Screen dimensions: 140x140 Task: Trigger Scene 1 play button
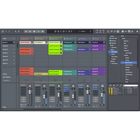(14, 42)
